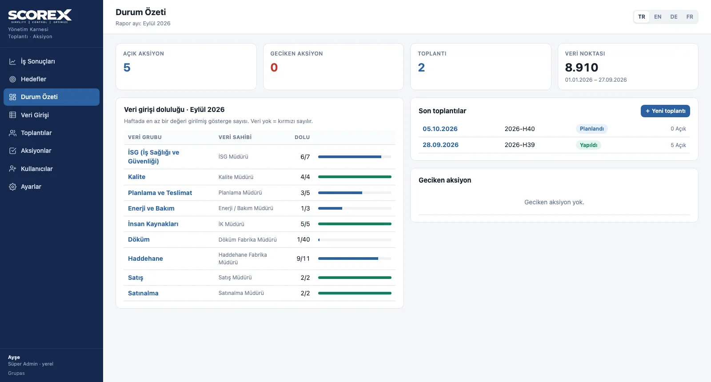This screenshot has width=711, height=382.
Task: Click the Kalite progress bar
Action: [355, 177]
